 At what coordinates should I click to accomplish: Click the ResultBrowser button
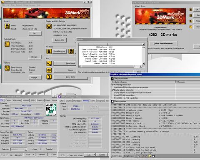59,51
